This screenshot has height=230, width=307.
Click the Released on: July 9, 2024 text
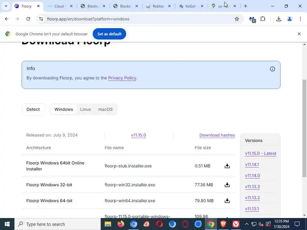pos(52,135)
